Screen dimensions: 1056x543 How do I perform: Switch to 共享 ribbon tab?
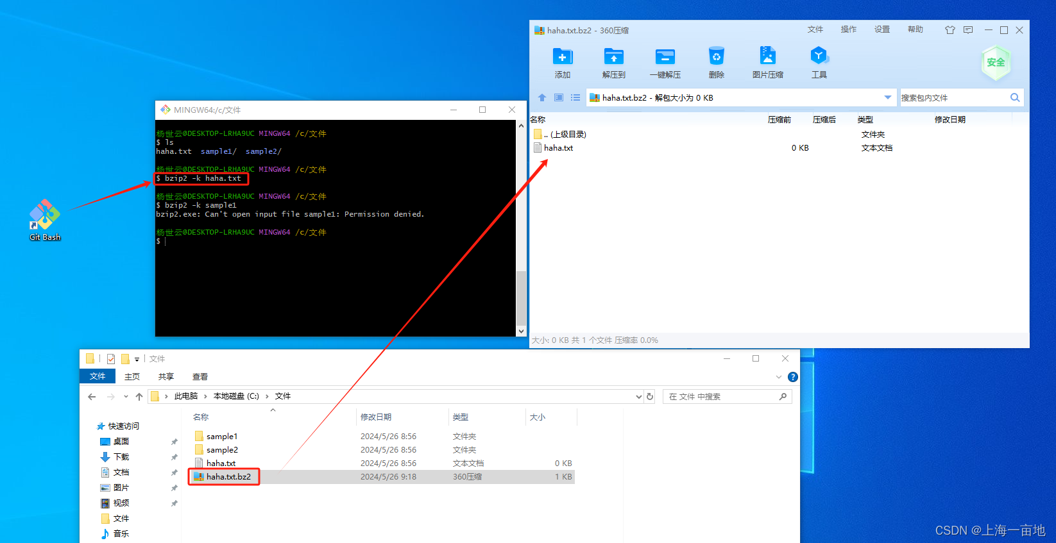pyautogui.click(x=166, y=377)
